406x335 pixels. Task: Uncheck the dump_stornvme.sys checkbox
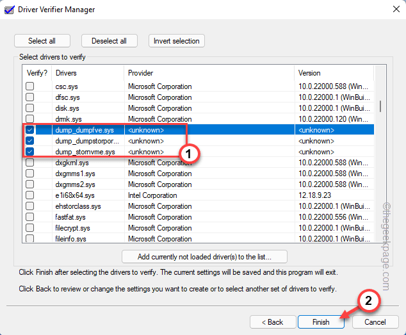(30, 152)
